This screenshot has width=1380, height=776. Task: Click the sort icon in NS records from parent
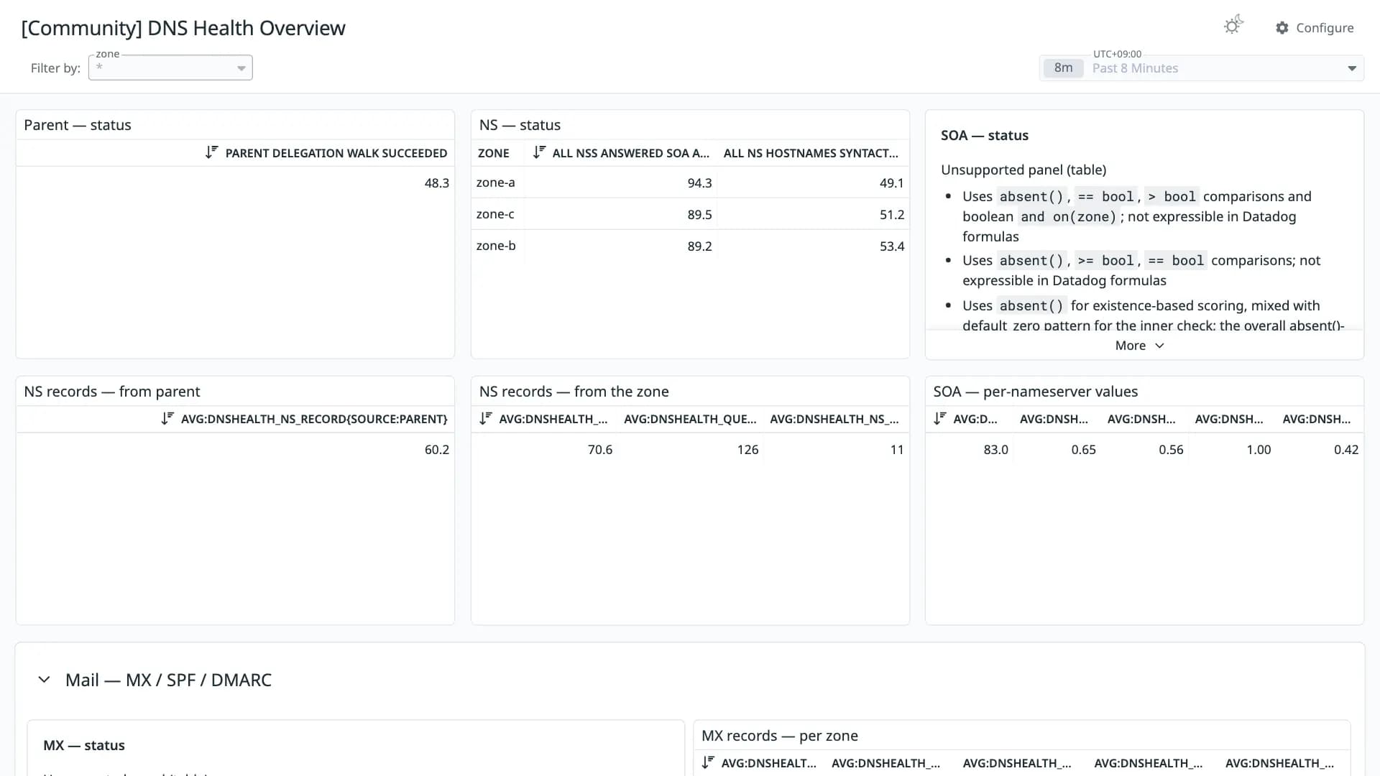point(167,418)
